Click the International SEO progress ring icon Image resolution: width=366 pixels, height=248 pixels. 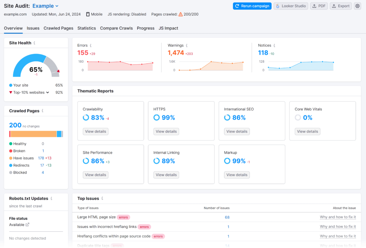[227, 118]
